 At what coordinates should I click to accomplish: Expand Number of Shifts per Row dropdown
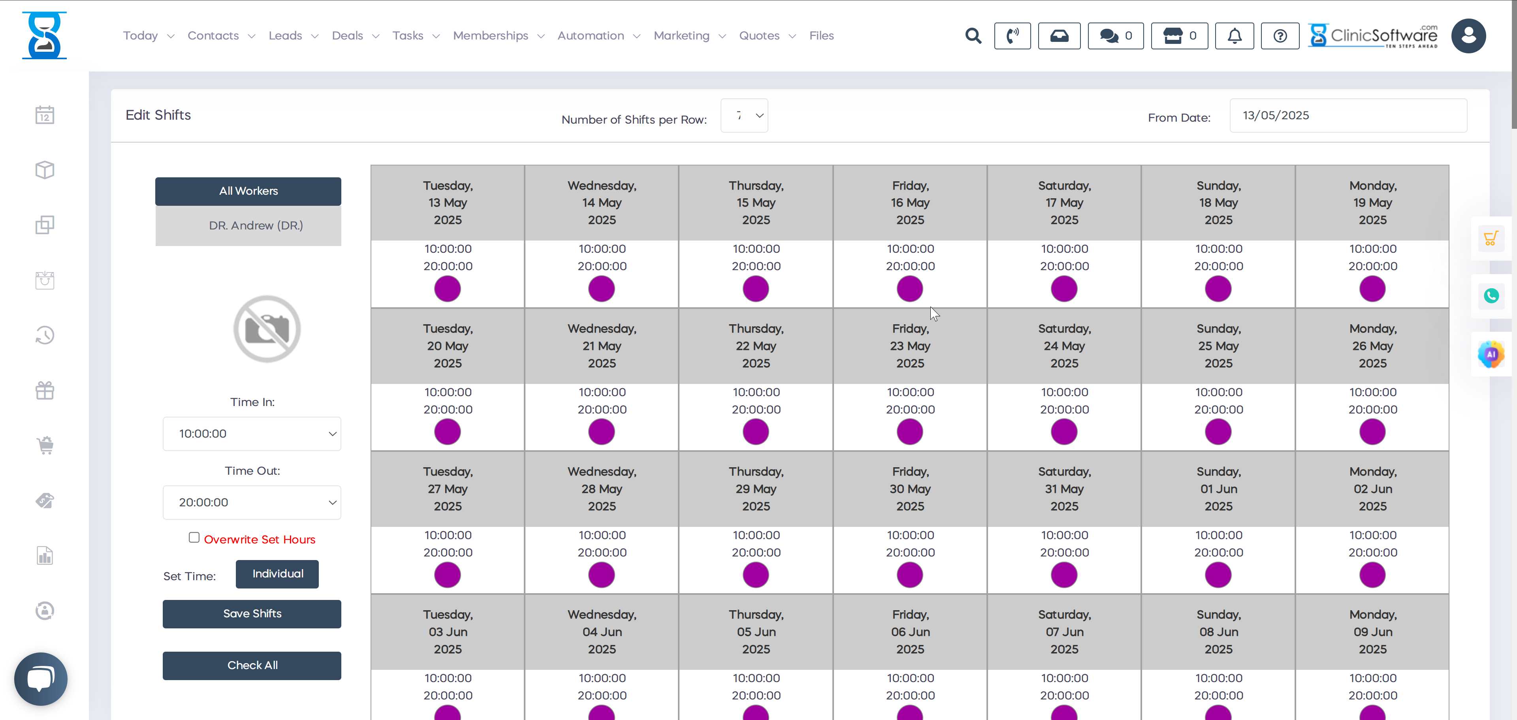tap(744, 115)
